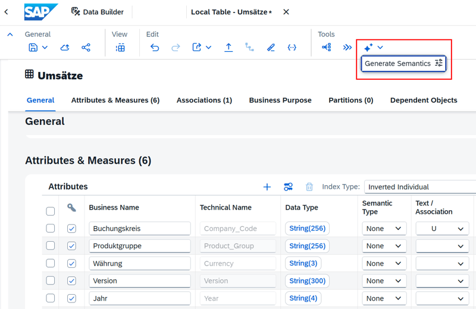Switch to the General tab

(x=40, y=100)
